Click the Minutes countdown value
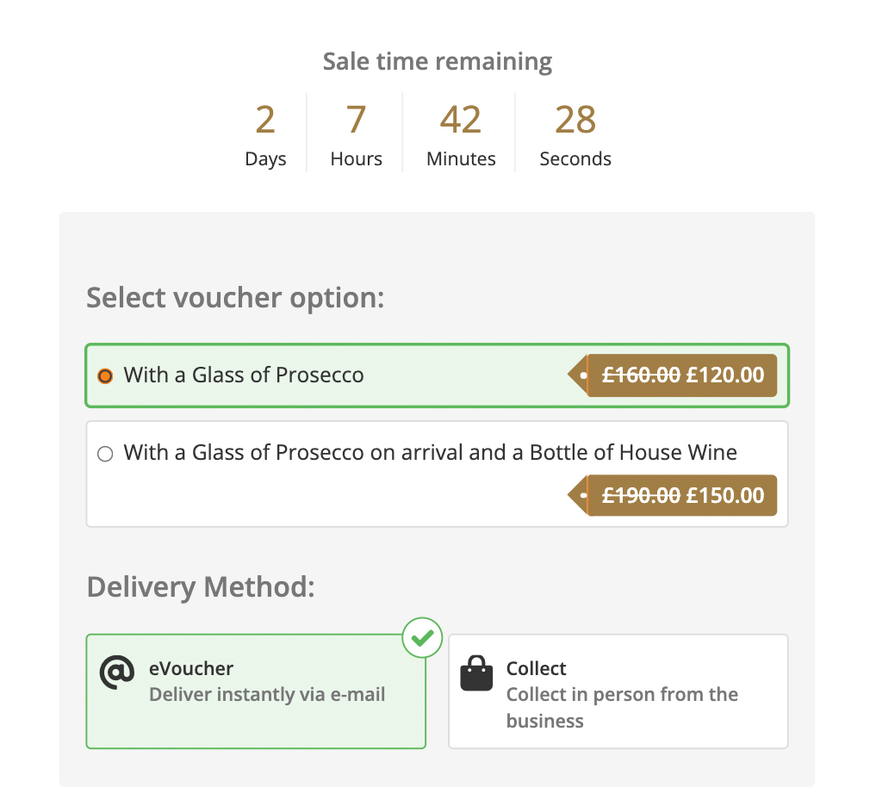Image resolution: width=876 pixels, height=812 pixels. pos(461,120)
